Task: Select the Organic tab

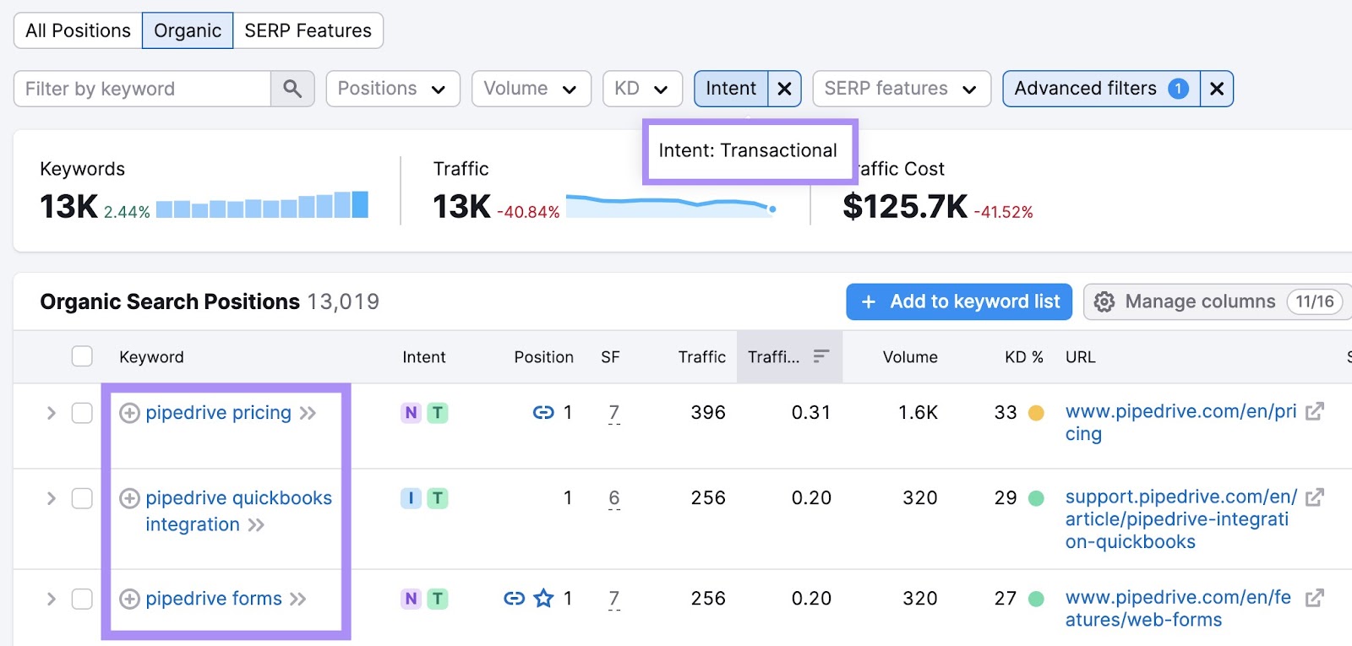Action: 188,30
